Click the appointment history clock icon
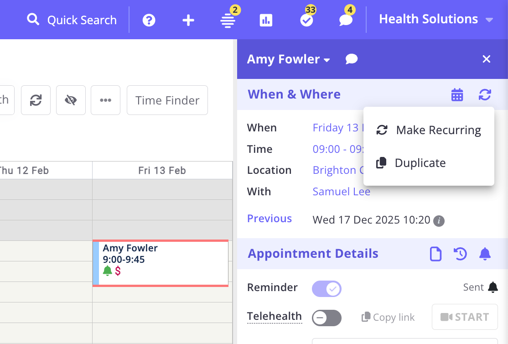 (460, 254)
